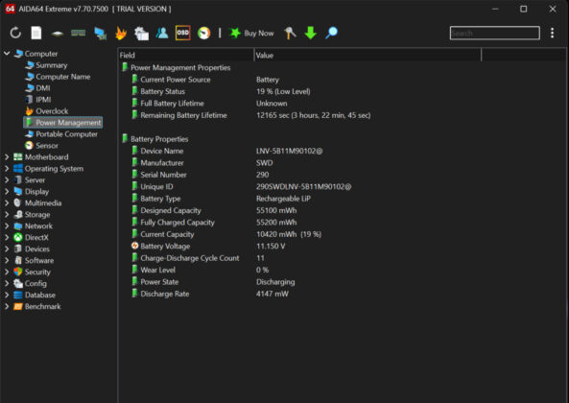Open the sensor gauge toolbar icon
This screenshot has height=403, width=569.
[204, 34]
